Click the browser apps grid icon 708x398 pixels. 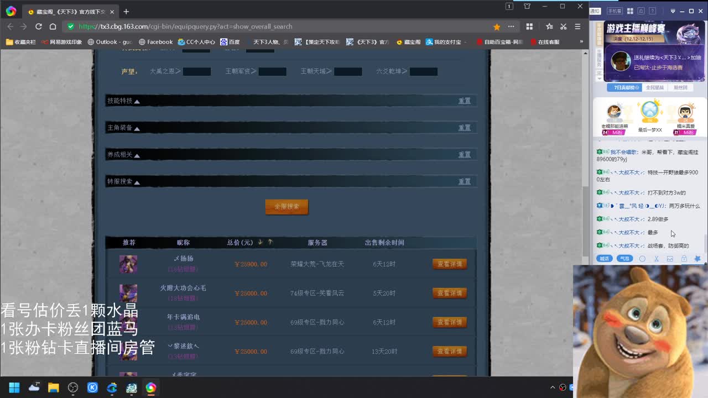point(529,26)
